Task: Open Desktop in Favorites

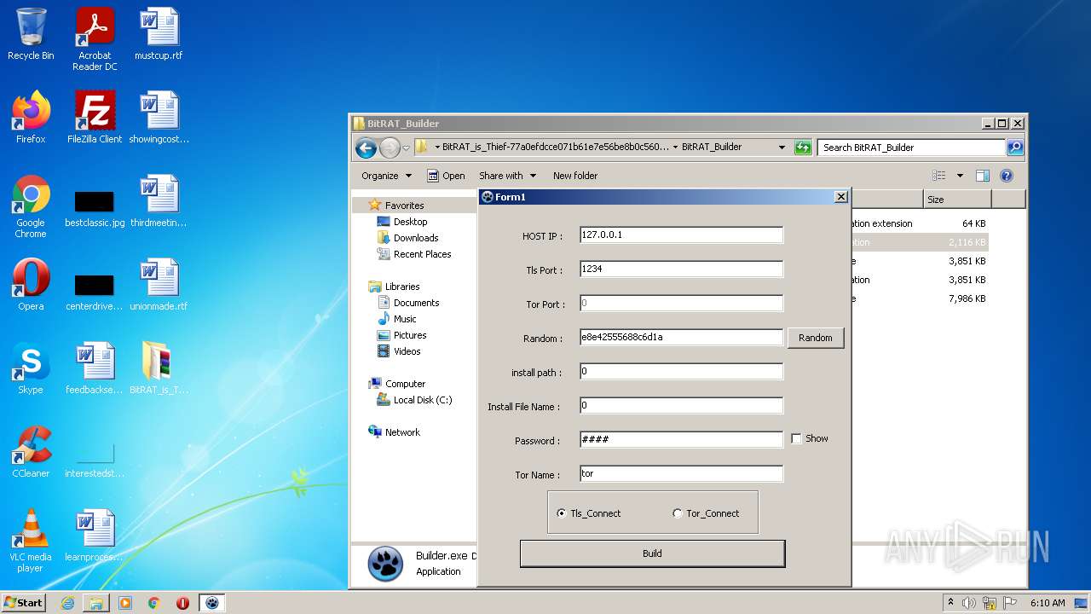Action: pyautogui.click(x=410, y=222)
